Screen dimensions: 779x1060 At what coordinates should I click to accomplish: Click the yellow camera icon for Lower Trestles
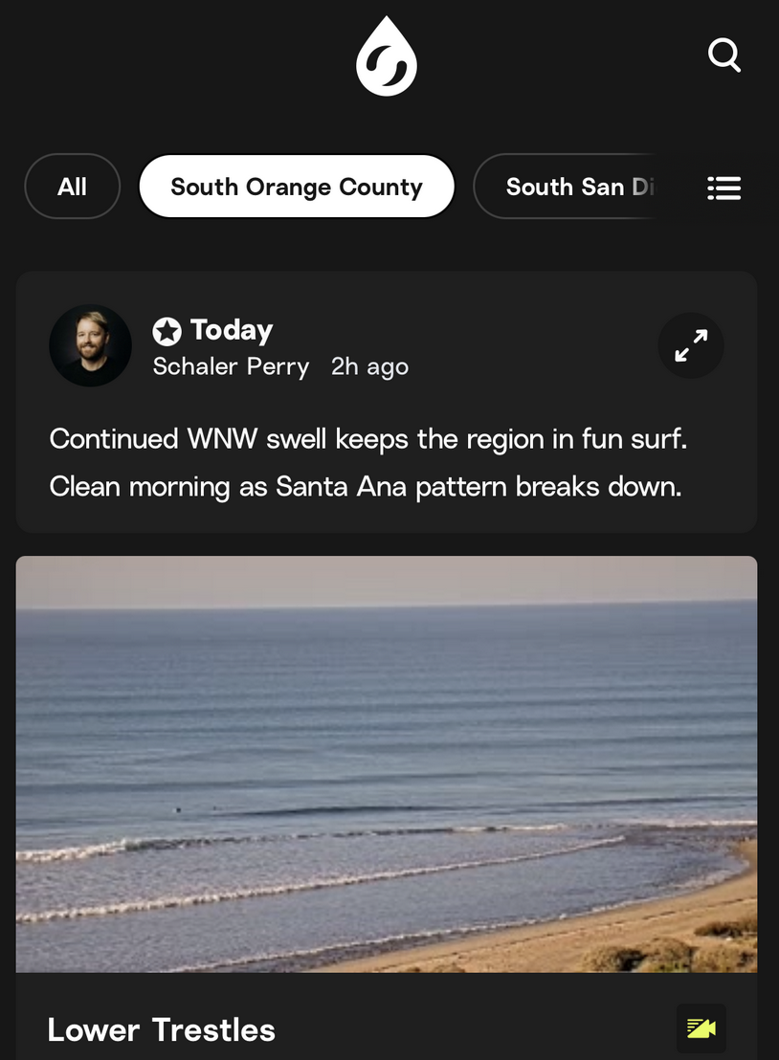701,1028
